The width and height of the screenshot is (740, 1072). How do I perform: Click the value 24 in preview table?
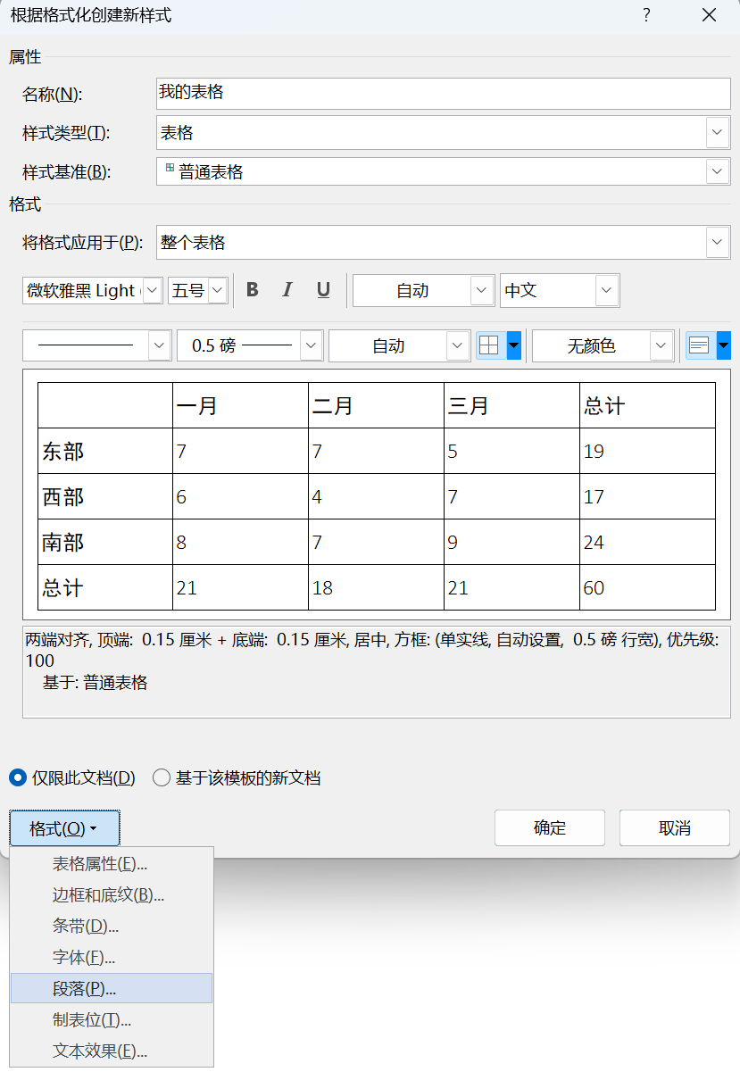[594, 543]
